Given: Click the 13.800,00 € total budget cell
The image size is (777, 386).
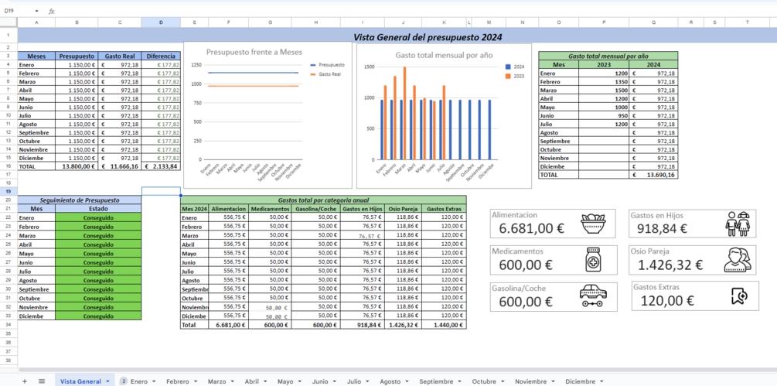Looking at the screenshot, I should point(77,167).
